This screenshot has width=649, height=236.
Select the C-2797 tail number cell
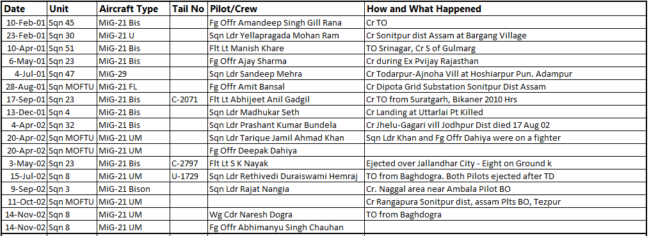point(189,164)
